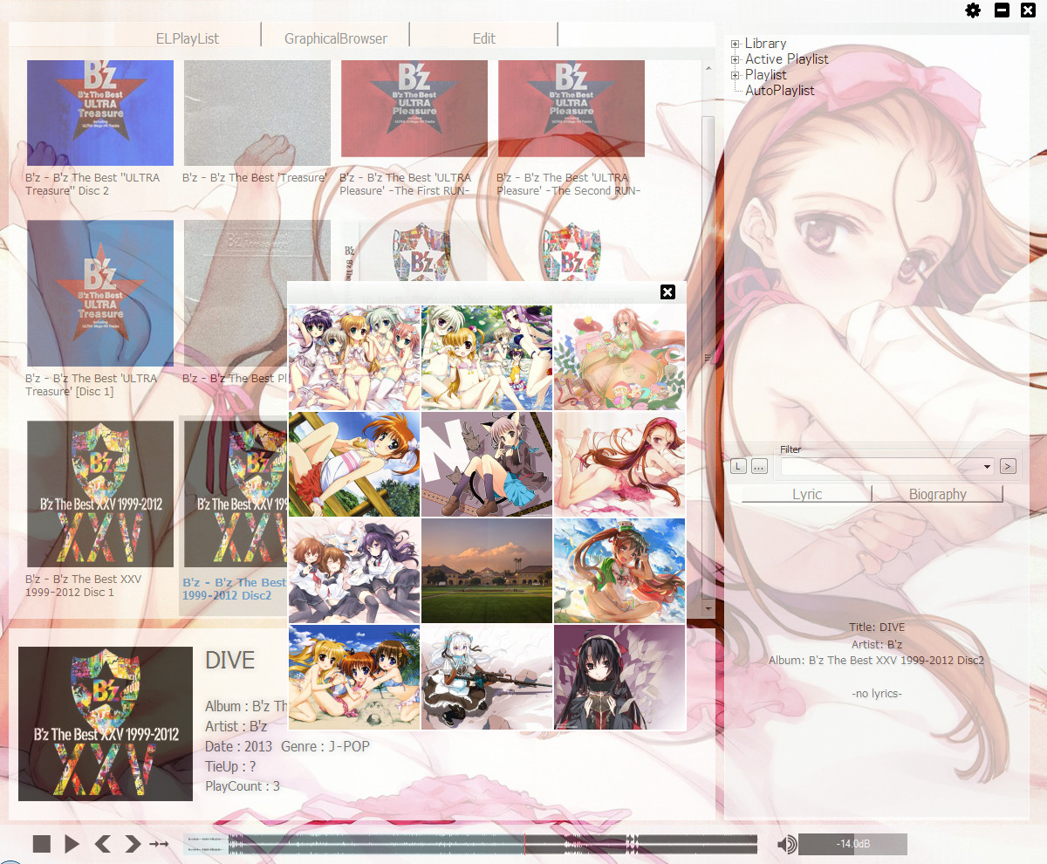Pick the beach sandcastle girls wallpaper

[354, 677]
